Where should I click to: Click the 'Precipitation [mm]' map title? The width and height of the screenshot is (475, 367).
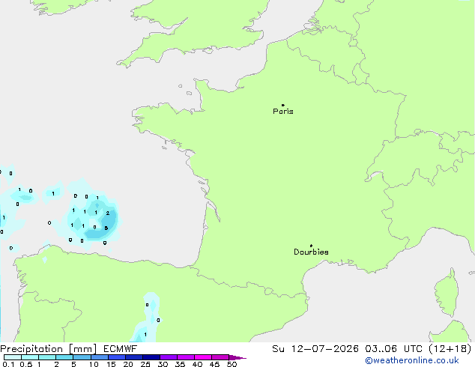[x=49, y=349]
